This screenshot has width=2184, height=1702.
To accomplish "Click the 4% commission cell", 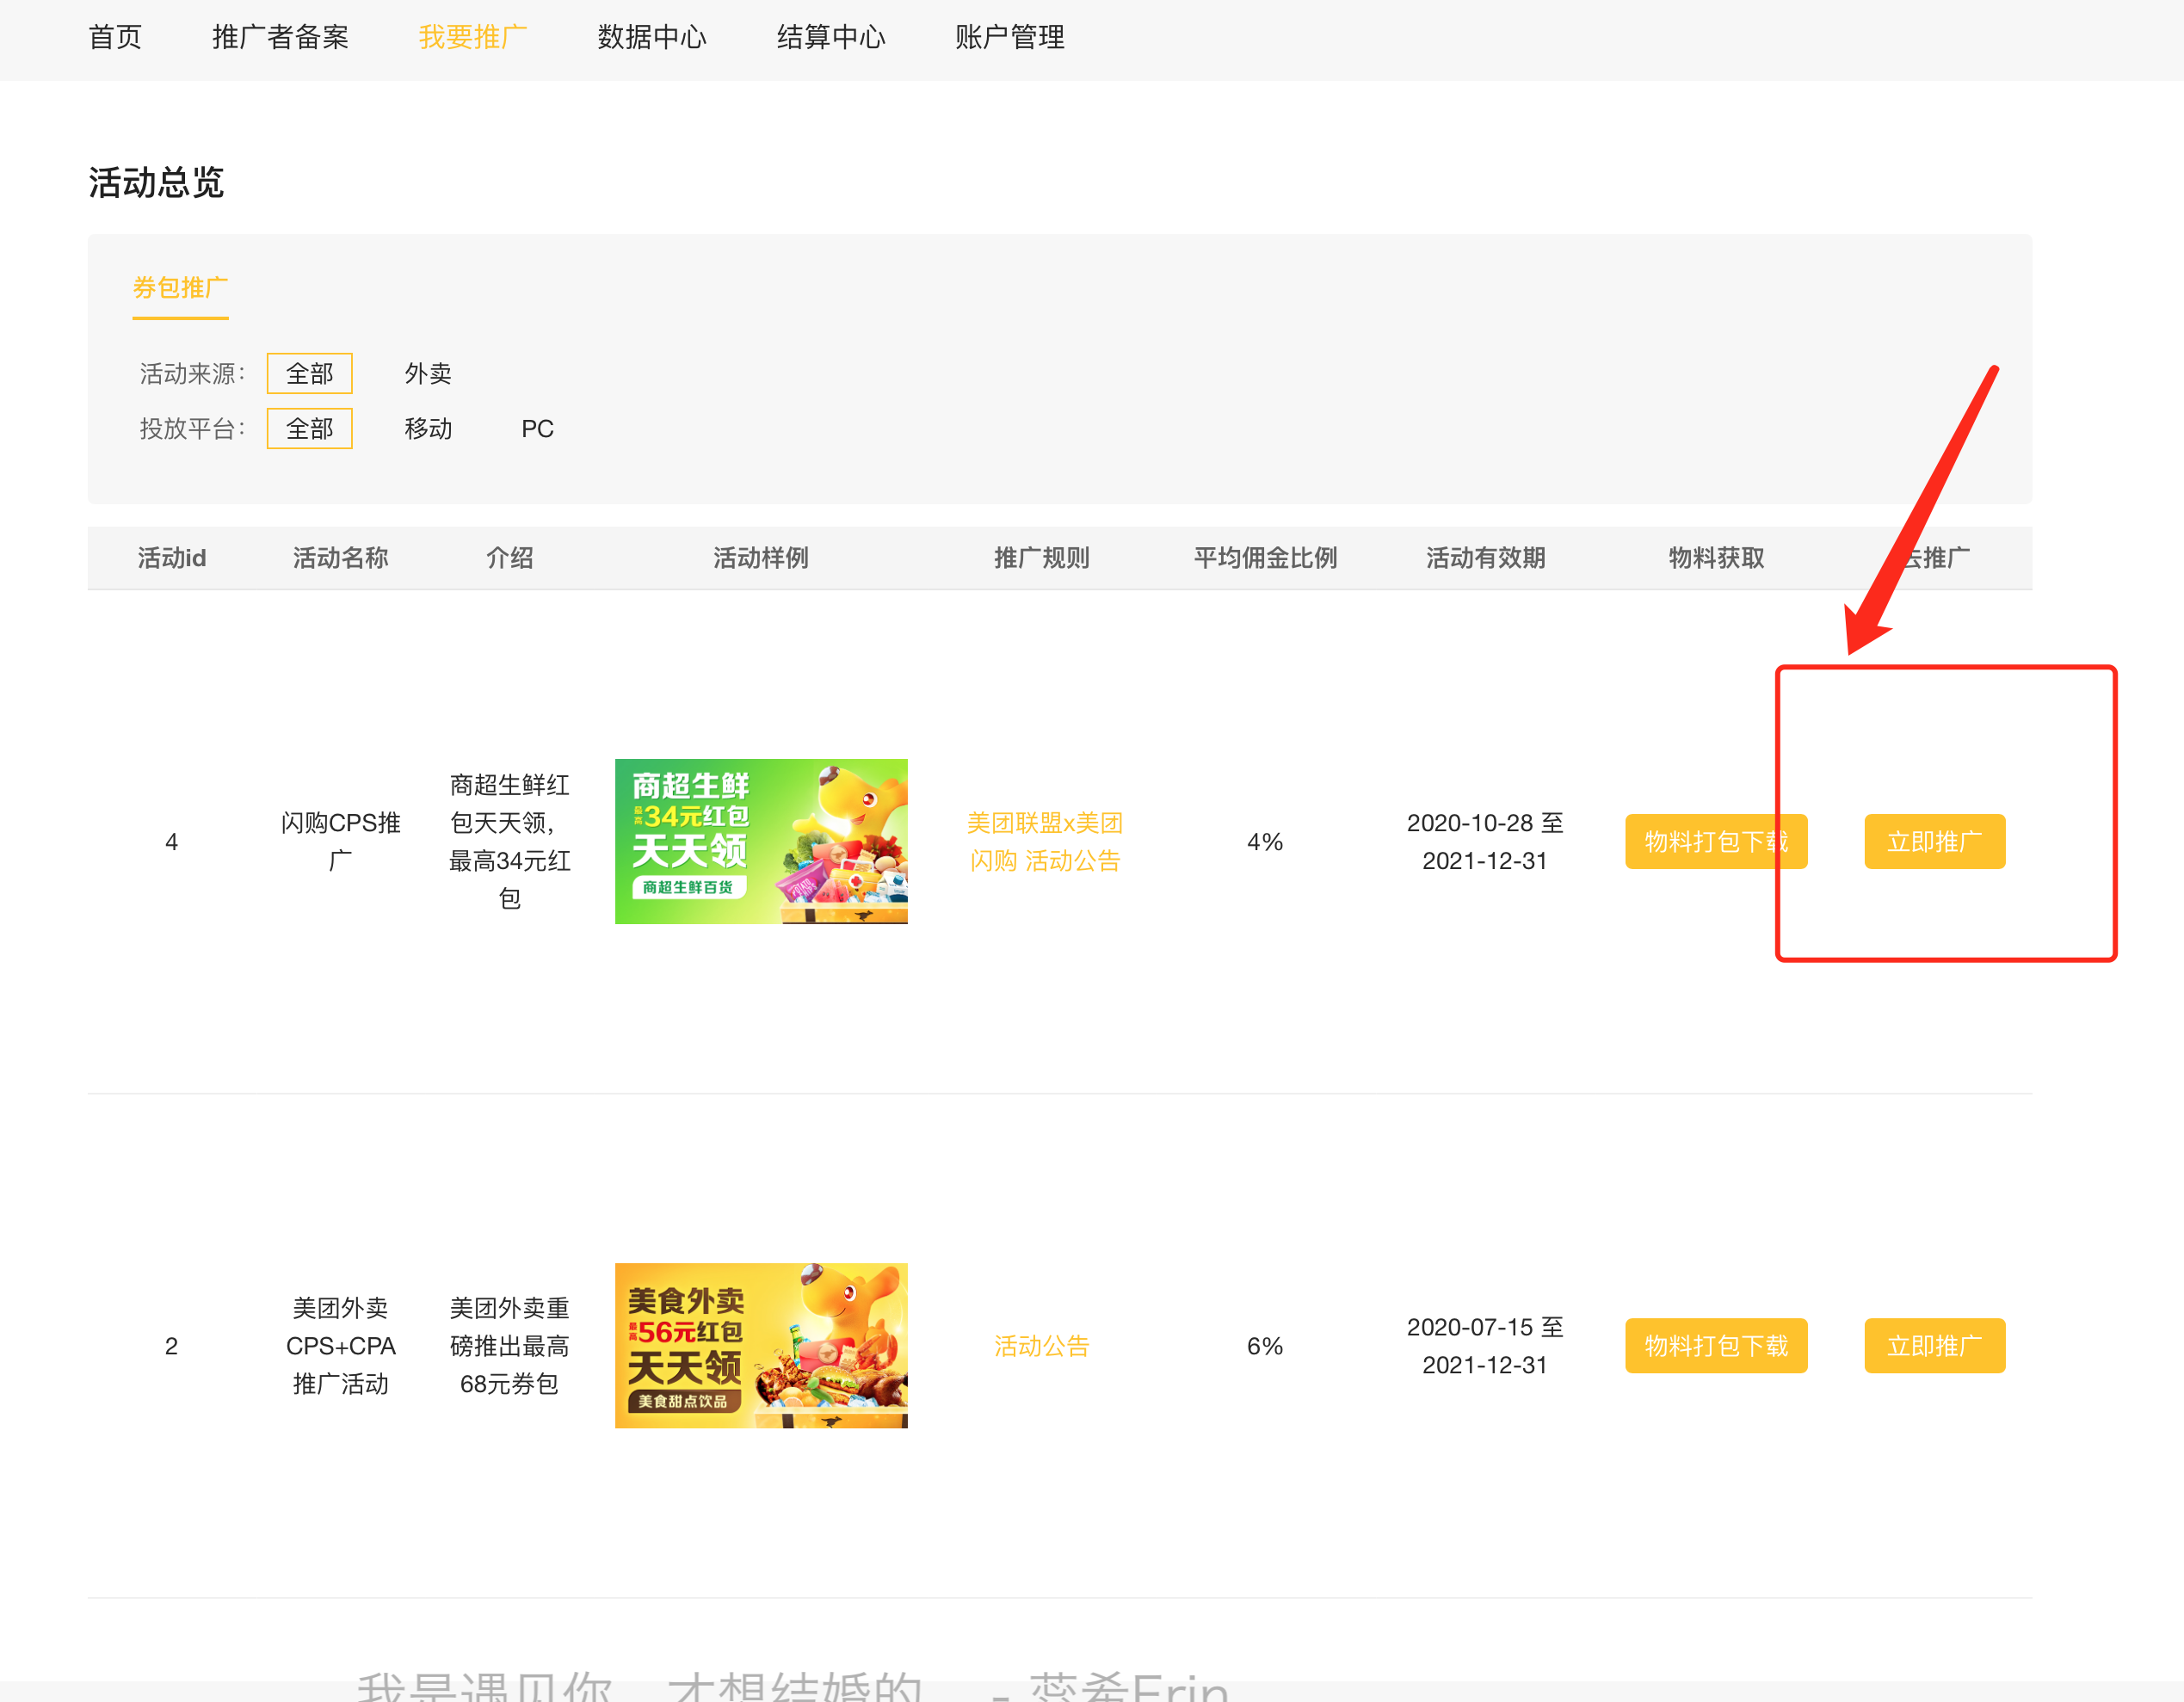I will [1265, 842].
